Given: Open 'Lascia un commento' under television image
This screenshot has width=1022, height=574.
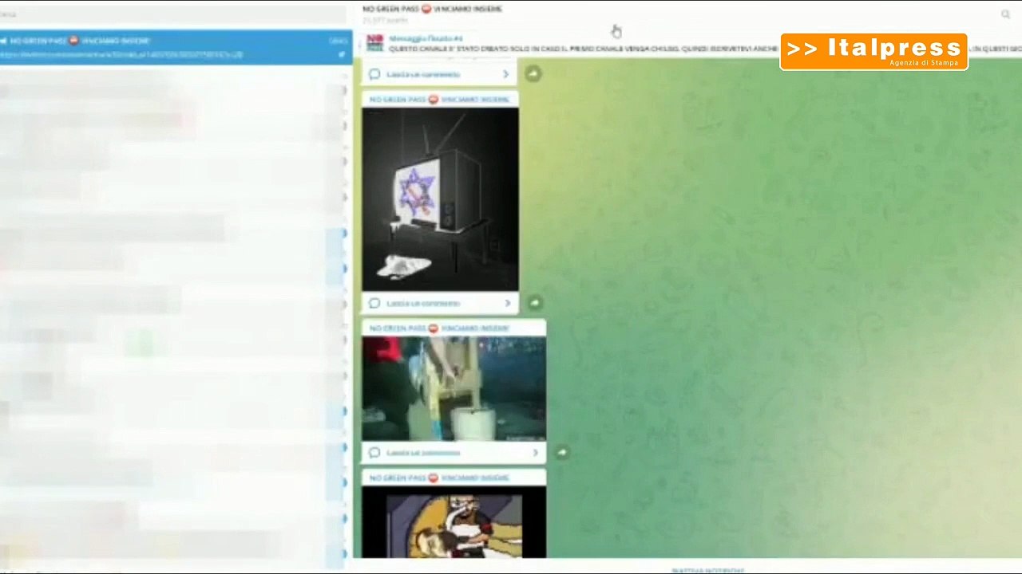Looking at the screenshot, I should click(x=423, y=303).
